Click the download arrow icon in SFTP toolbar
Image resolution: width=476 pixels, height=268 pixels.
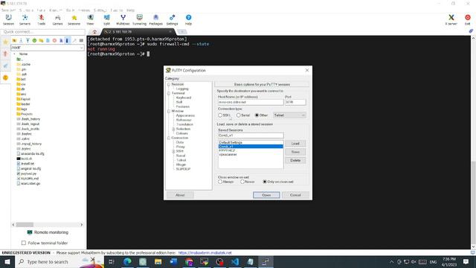[x=21, y=40]
